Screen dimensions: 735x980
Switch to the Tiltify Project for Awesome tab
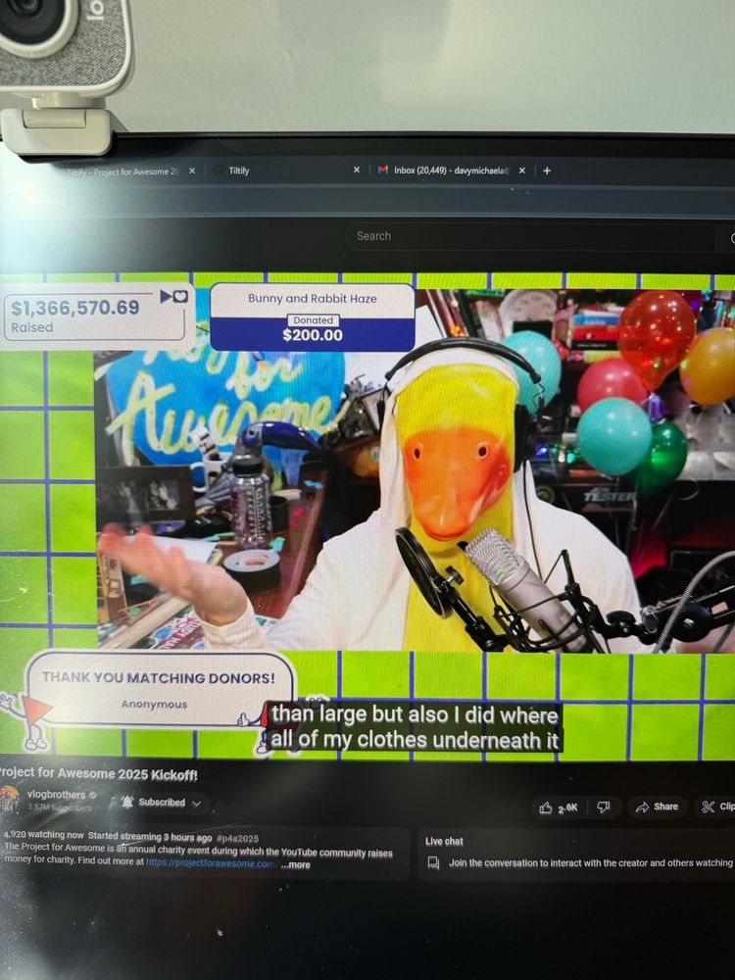pyautogui.click(x=122, y=171)
